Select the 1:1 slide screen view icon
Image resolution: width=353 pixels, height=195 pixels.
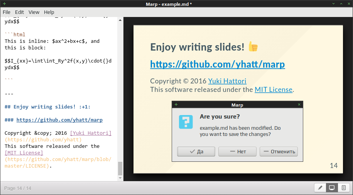[x=332, y=188]
